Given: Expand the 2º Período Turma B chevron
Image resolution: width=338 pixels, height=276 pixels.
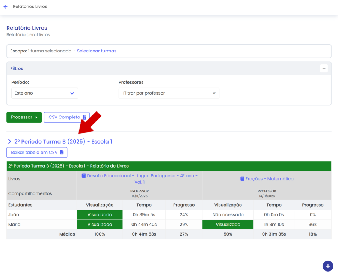Looking at the screenshot, I should [9, 142].
